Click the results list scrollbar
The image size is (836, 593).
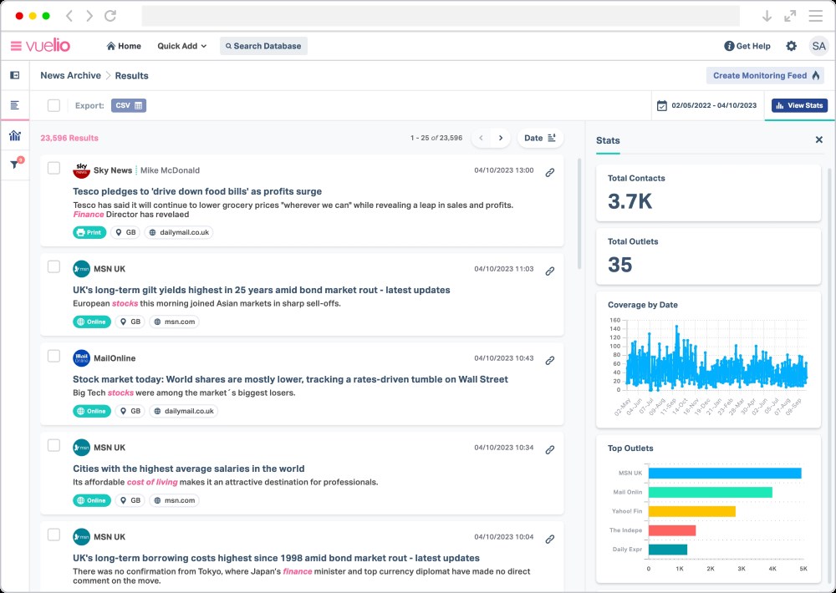579,213
